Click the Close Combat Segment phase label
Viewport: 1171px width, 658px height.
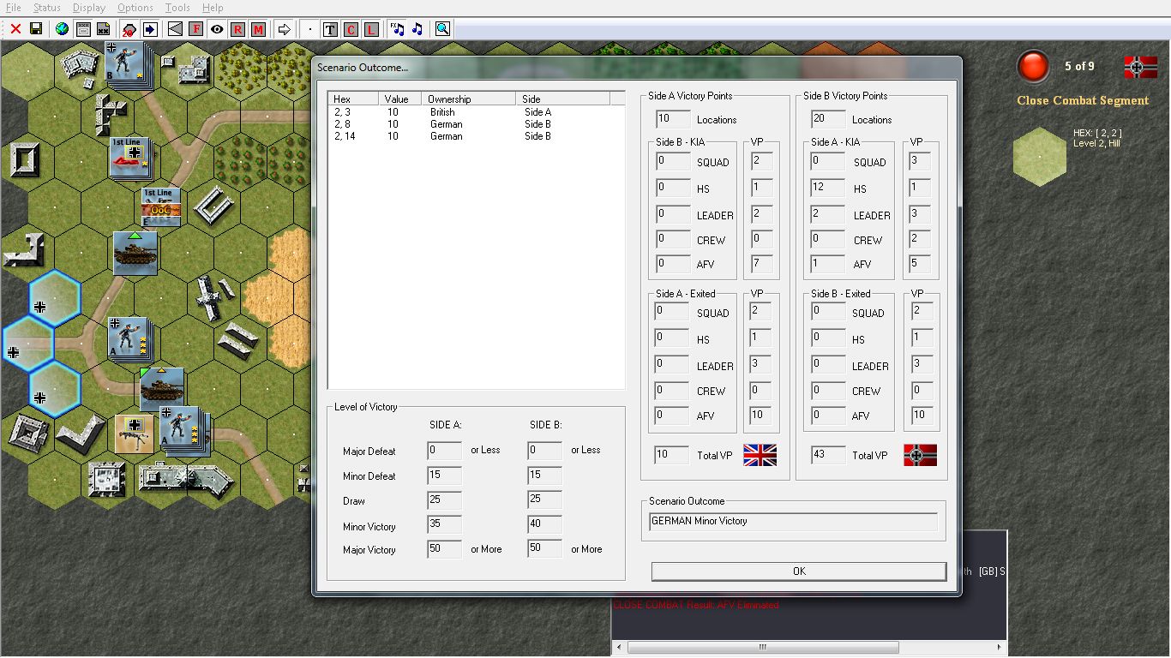coord(1083,100)
